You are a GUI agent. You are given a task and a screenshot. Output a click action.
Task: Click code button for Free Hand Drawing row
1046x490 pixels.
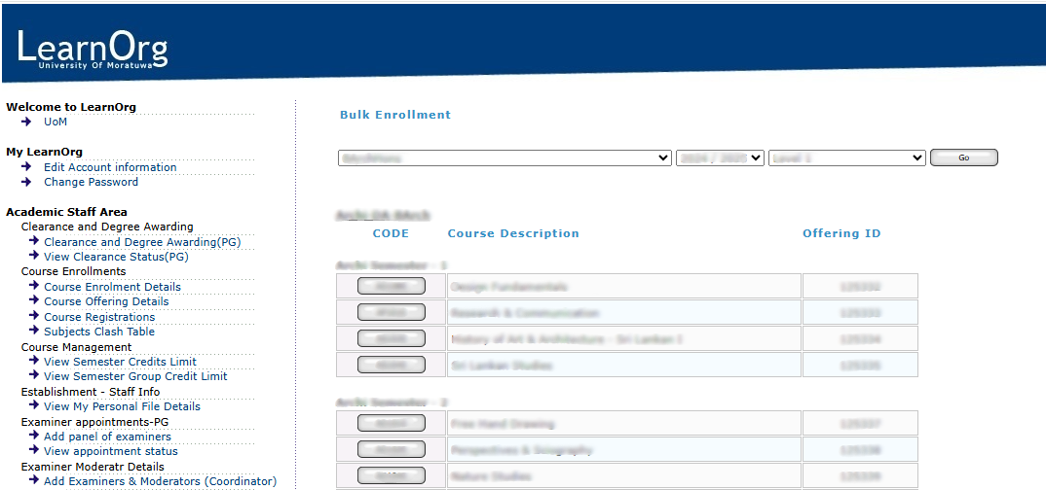point(391,424)
